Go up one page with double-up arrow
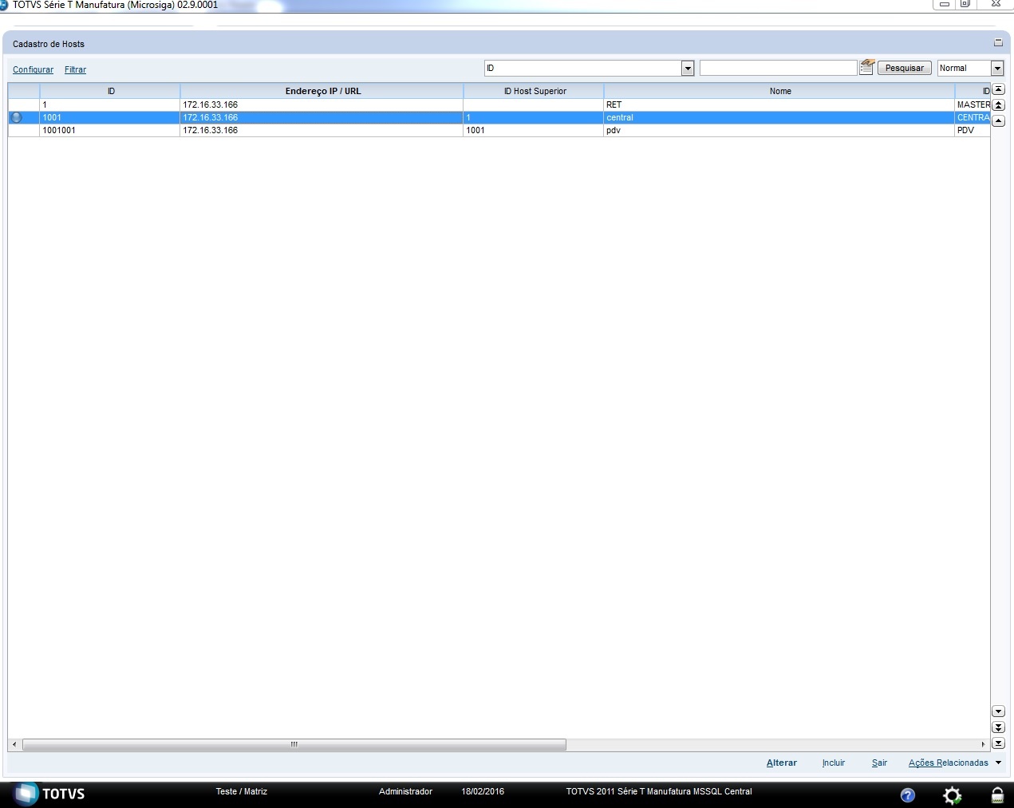 (998, 105)
